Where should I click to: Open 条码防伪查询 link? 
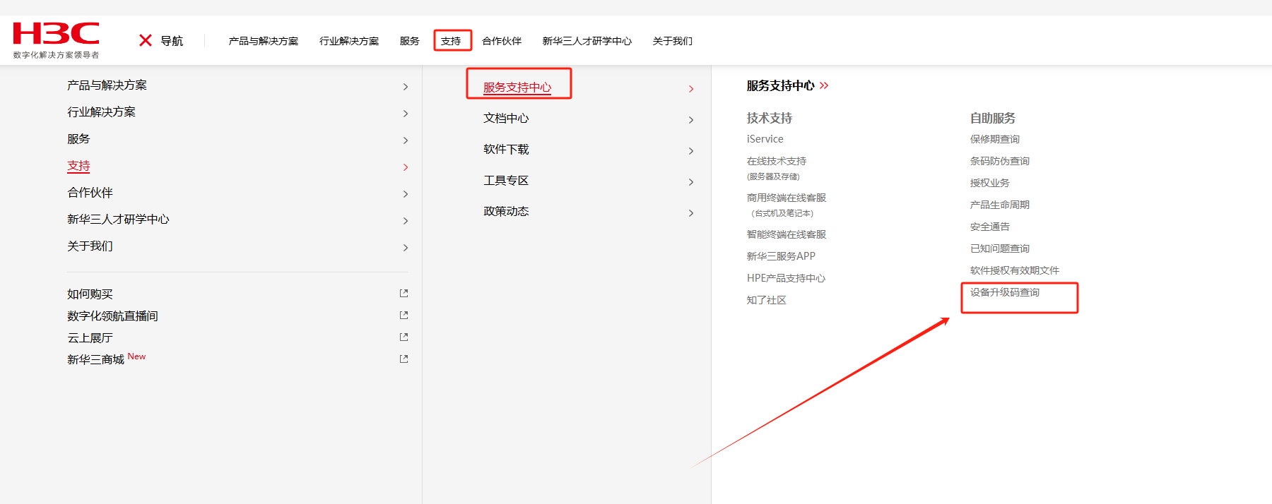pos(1000,161)
